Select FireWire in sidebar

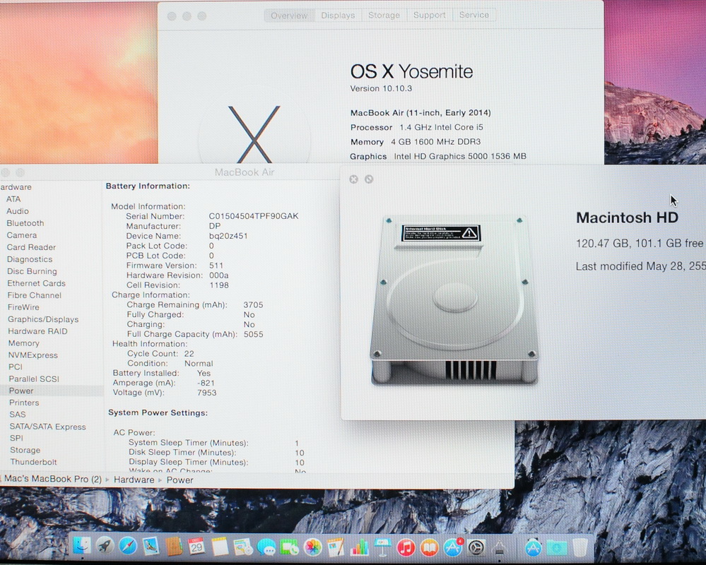tap(23, 307)
